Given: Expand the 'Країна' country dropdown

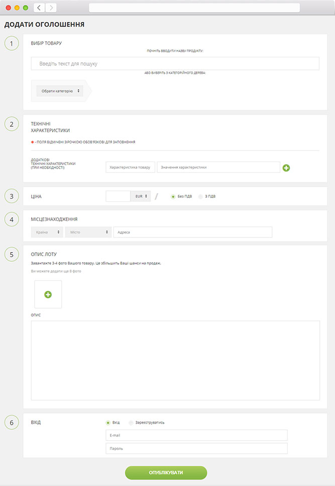Looking at the screenshot, I should [x=47, y=232].
